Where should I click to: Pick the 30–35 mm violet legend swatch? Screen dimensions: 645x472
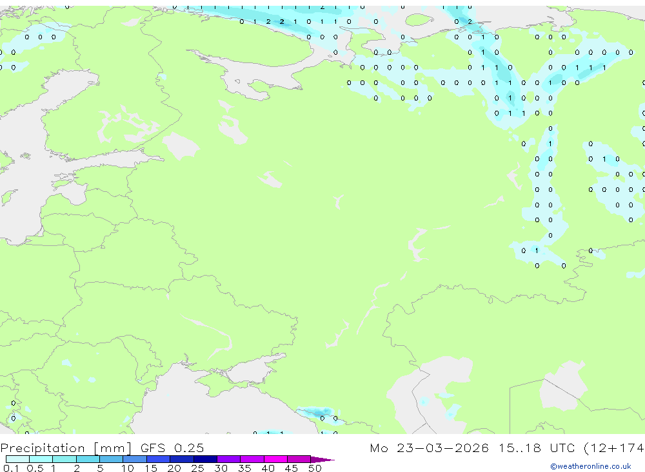[x=229, y=459]
